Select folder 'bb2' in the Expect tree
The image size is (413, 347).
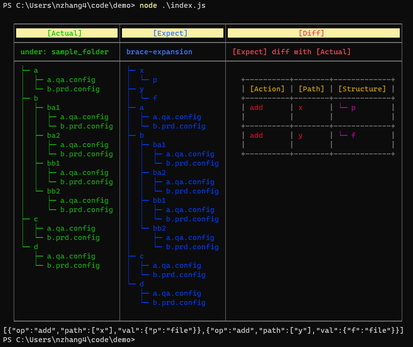coord(159,228)
